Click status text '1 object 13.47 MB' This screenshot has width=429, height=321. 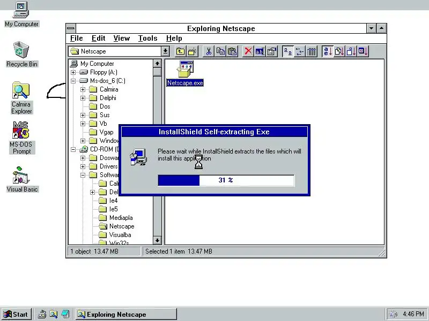[x=94, y=251]
